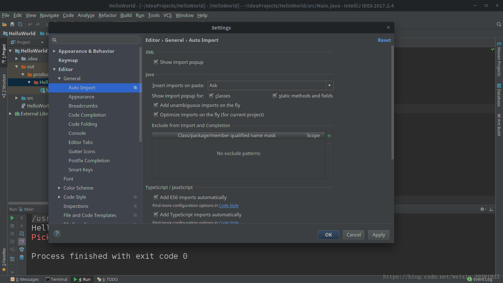This screenshot has width=503, height=283.
Task: Expand the src folder in project tree
Action: (17, 98)
